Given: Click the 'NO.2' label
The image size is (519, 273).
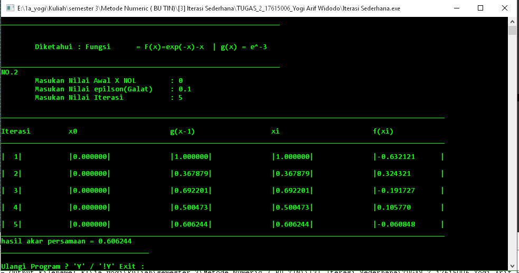Looking at the screenshot, I should click(x=10, y=72).
